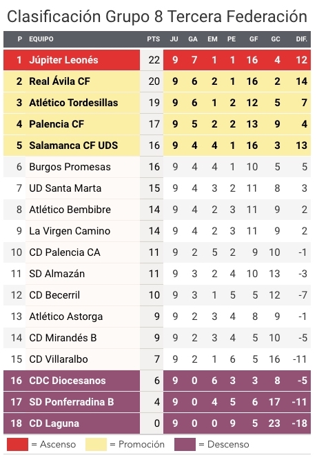Open CDC Diocesanos team row
This screenshot has width=317, height=462.
coord(157,381)
